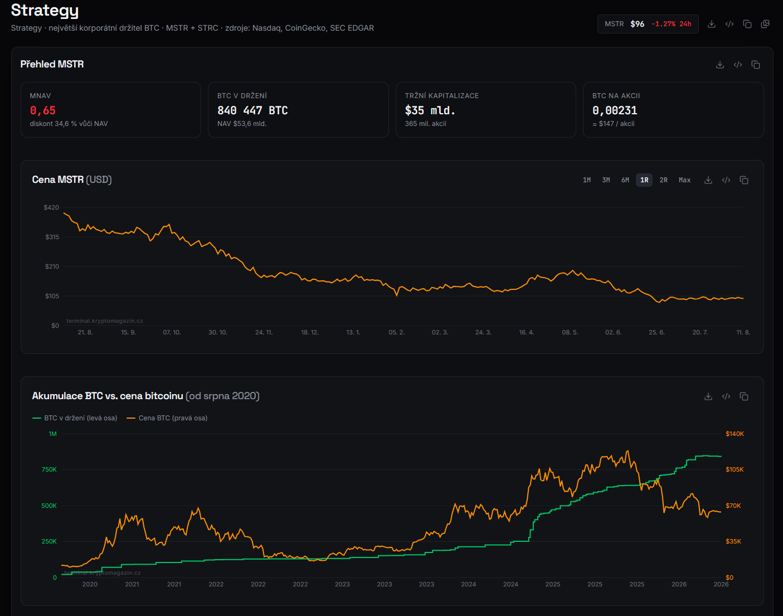This screenshot has width=783, height=616.
Task: Switch MSTR price chart to 1M range
Action: pos(587,180)
